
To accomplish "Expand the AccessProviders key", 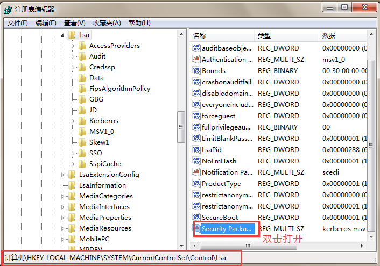I will click(73, 46).
